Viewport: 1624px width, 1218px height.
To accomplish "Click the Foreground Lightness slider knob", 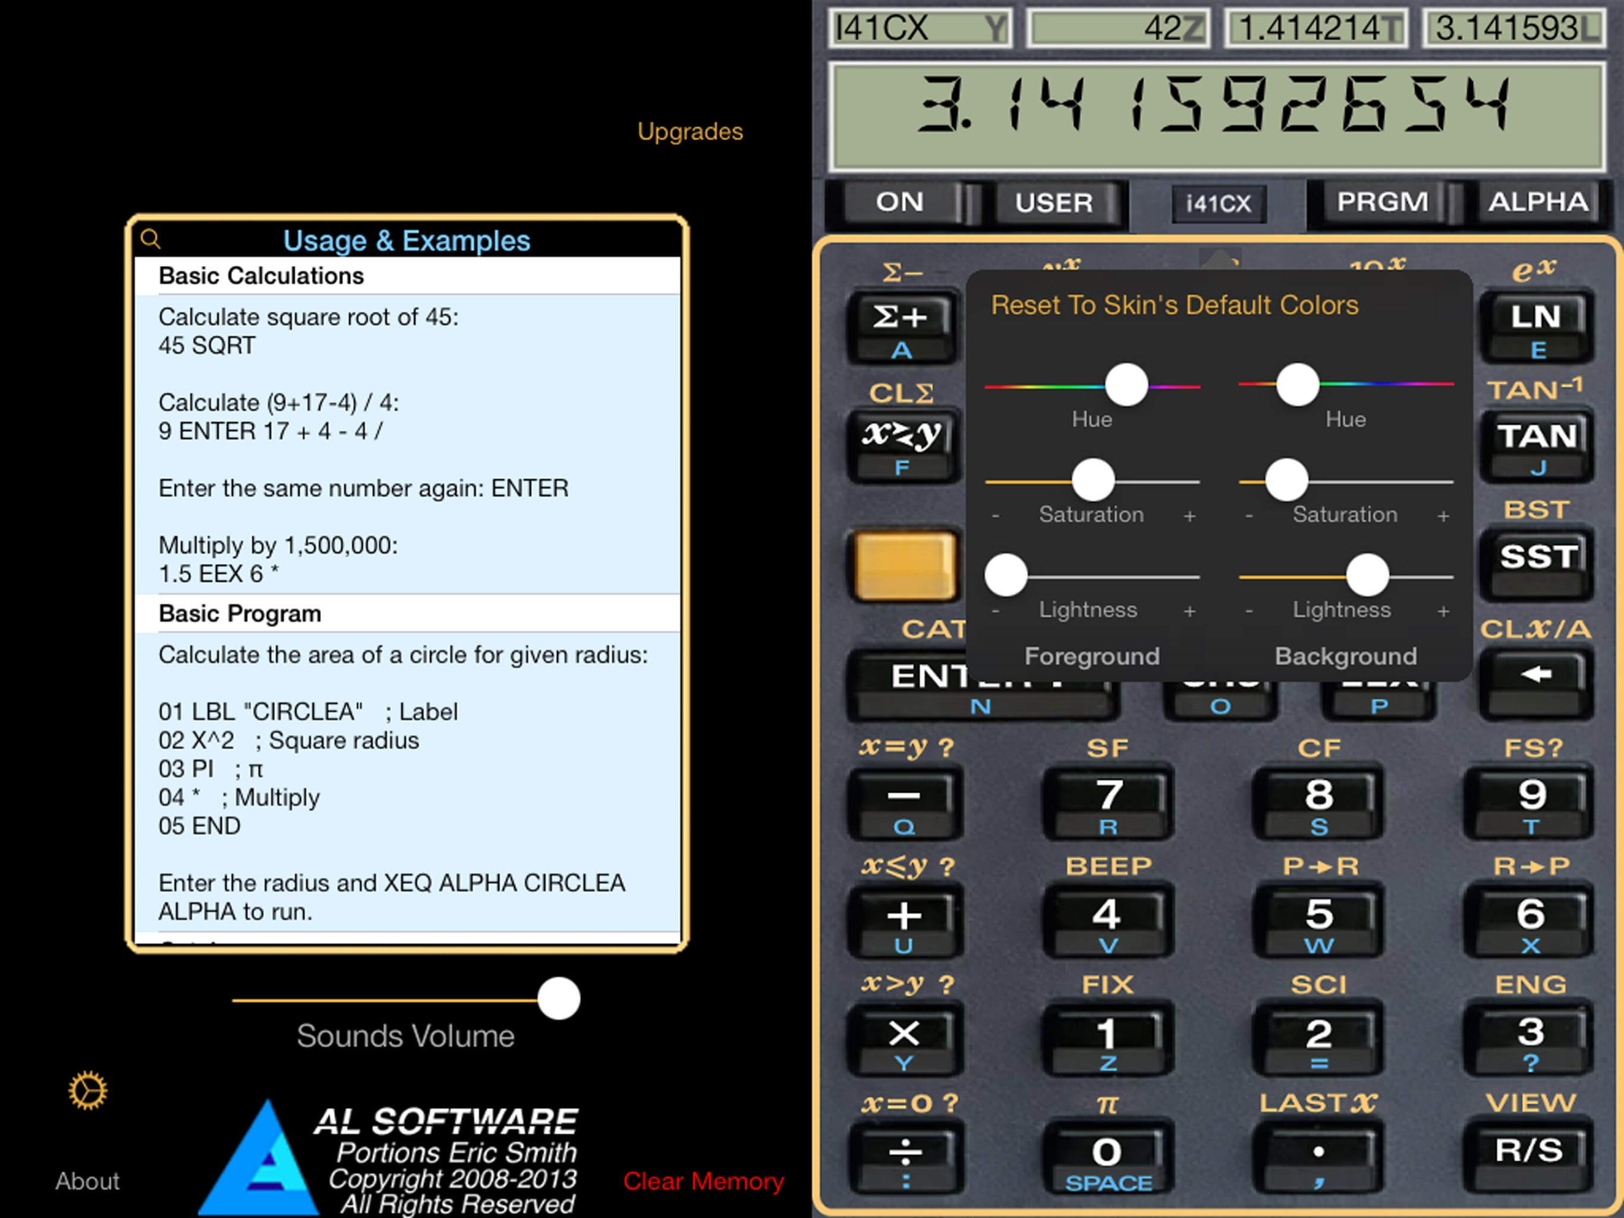I will 1006,576.
